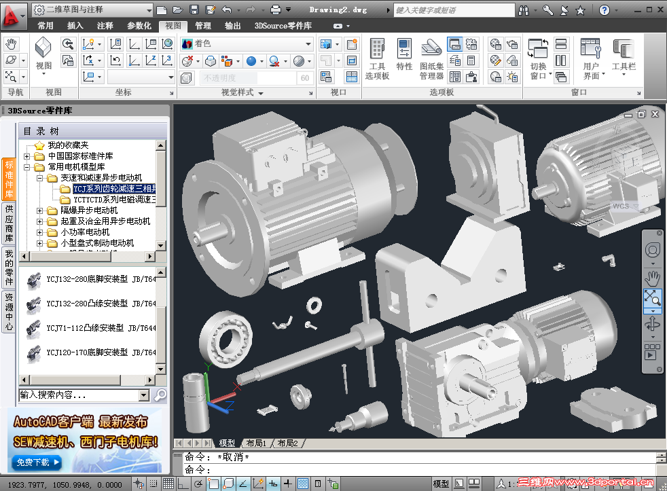This screenshot has height=491, width=667.
Task: Click zoom extents tool in navigation bar
Action: point(652,297)
